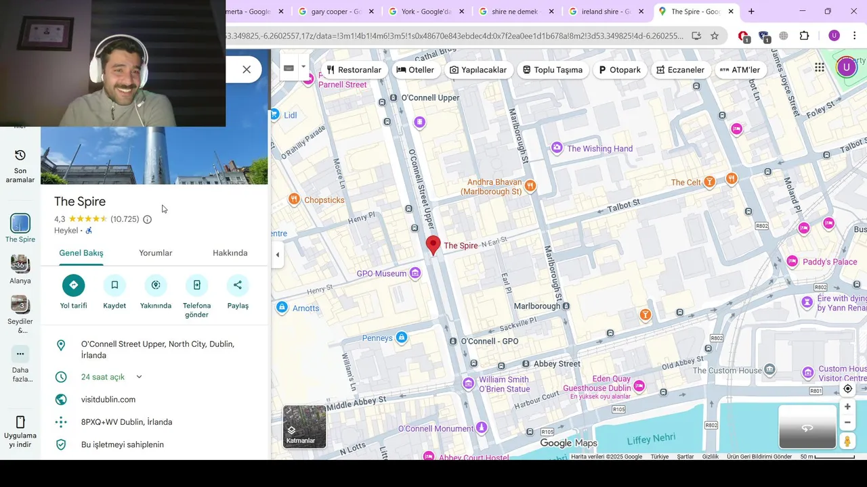The width and height of the screenshot is (867, 487).
Task: Copy the plus code 8PXQ+WV Dublin
Action: pos(127,422)
